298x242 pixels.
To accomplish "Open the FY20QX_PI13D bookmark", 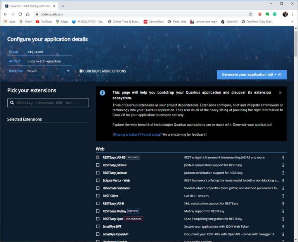I will click(x=88, y=22).
